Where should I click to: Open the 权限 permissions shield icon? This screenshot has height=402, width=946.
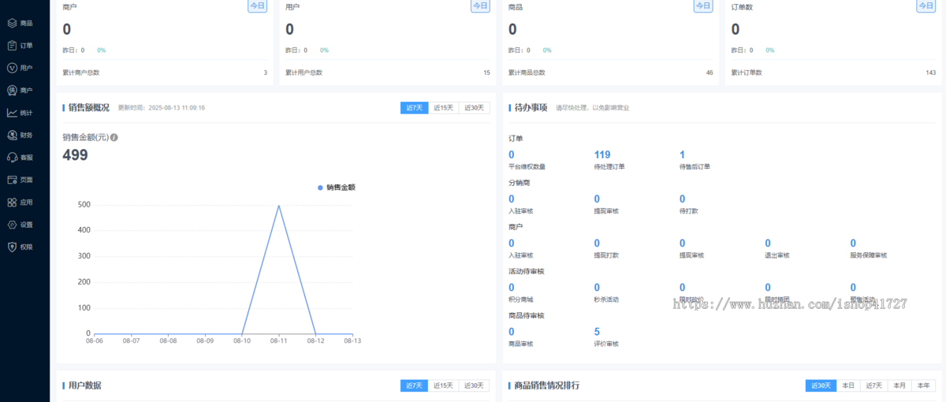coord(13,247)
